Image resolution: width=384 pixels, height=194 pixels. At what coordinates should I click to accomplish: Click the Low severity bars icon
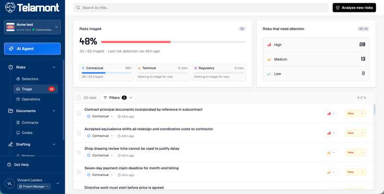click(269, 74)
